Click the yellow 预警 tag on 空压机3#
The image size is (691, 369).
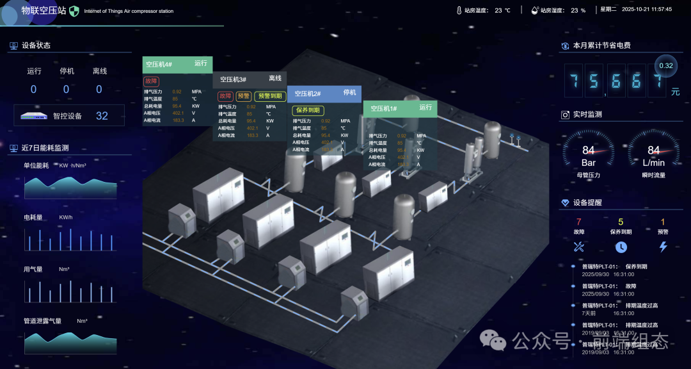[244, 96]
